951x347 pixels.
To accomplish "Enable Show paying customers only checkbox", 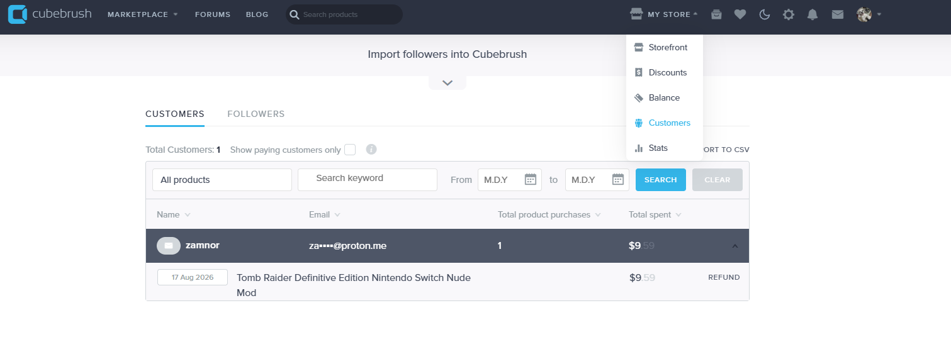I will [x=350, y=150].
